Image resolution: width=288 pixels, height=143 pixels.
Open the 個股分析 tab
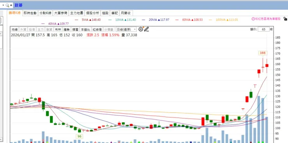click(x=93, y=13)
